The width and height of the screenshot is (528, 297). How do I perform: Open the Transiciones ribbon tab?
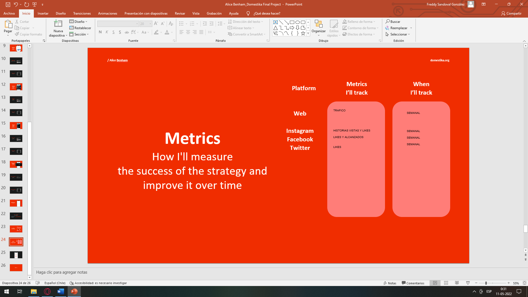(82, 13)
